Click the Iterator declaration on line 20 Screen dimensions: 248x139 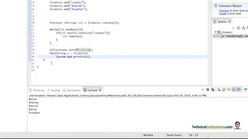[84, 23]
